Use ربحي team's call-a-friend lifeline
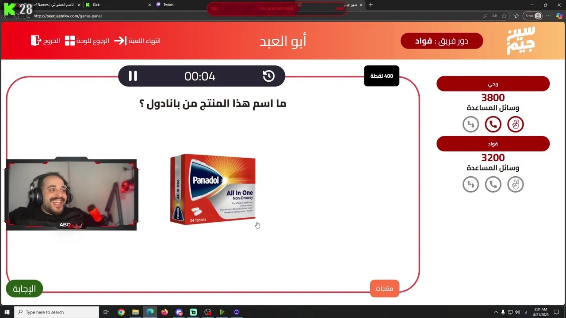The height and width of the screenshot is (318, 566). point(493,125)
